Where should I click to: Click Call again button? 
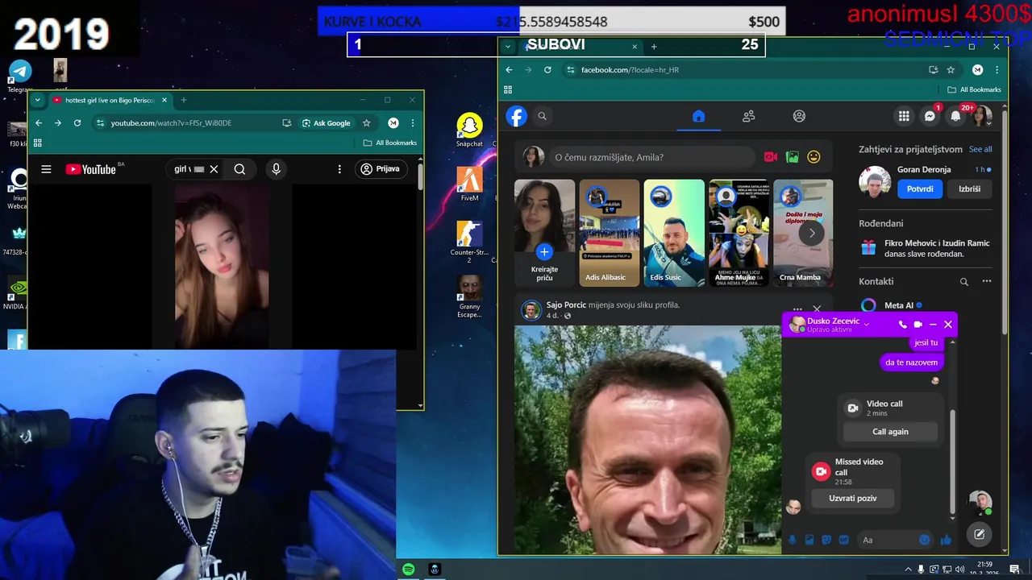890,432
